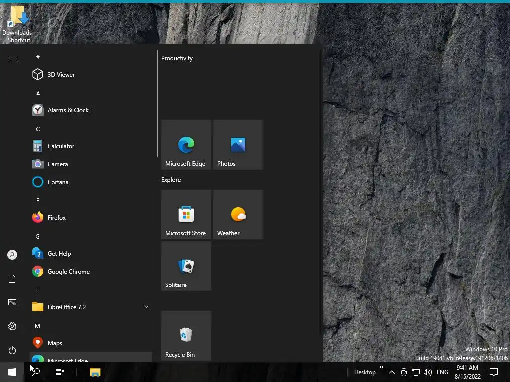
Task: Expand the Start menu hamburger navigation
Action: tap(12, 58)
